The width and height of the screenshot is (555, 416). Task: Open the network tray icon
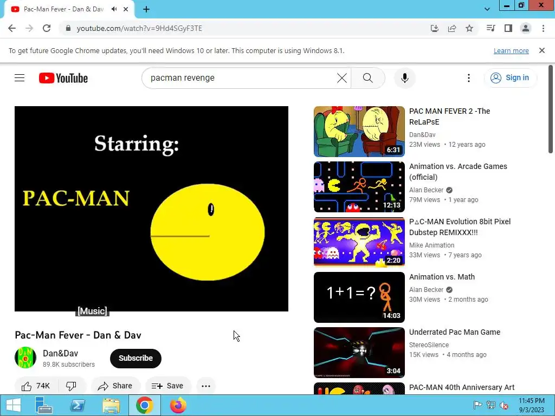coord(491,405)
